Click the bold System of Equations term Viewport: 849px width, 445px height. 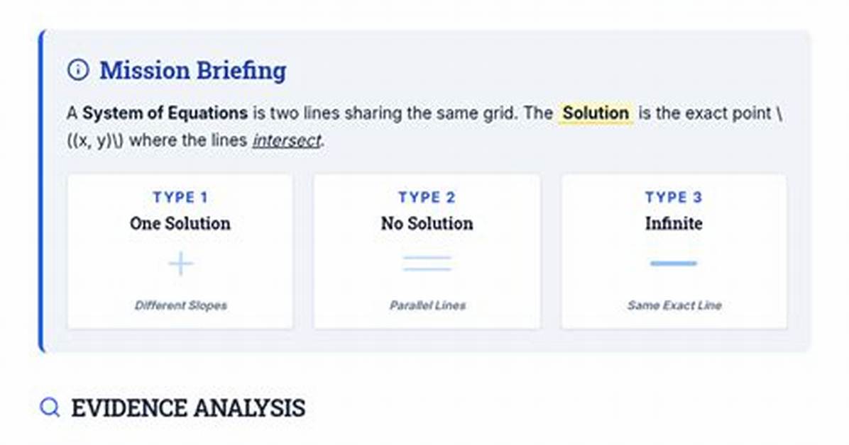pyautogui.click(x=165, y=113)
